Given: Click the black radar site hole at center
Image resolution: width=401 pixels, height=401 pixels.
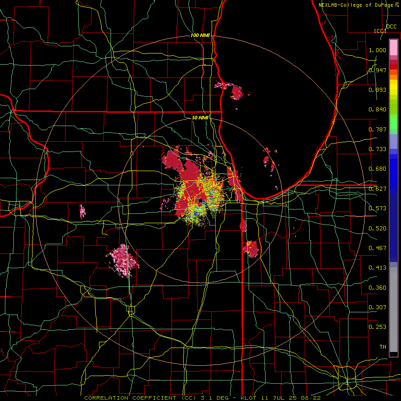Looking at the screenshot, I should (x=200, y=200).
